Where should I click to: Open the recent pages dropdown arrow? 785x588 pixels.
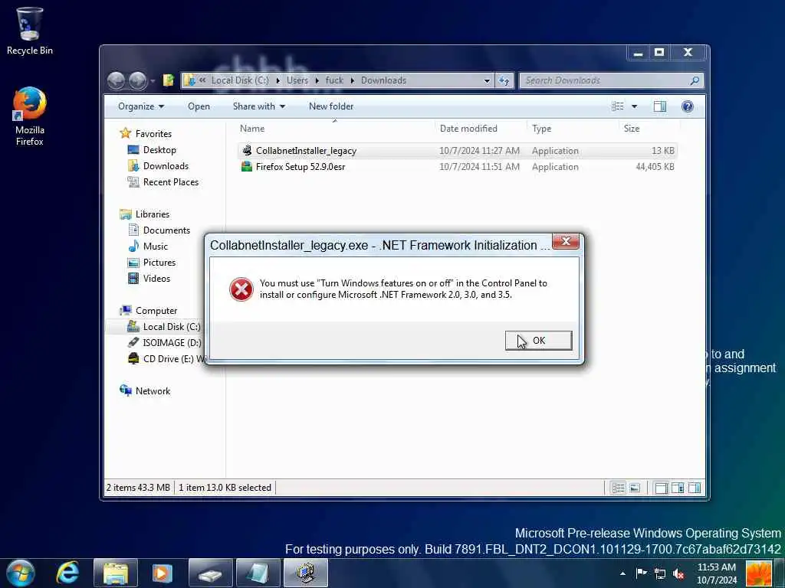(153, 81)
